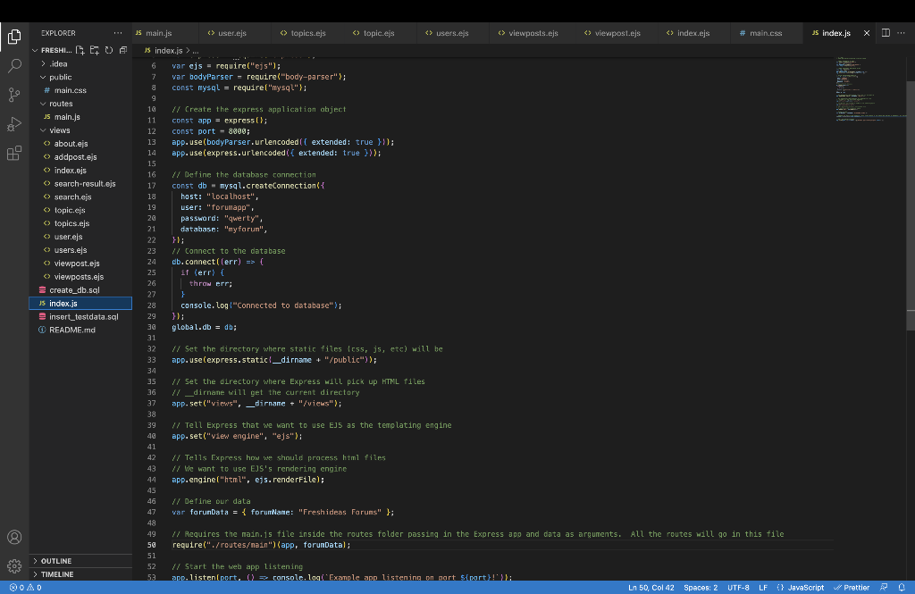Open the Accounts icon in activity bar
Viewport: 915px width, 594px height.
coord(13,537)
